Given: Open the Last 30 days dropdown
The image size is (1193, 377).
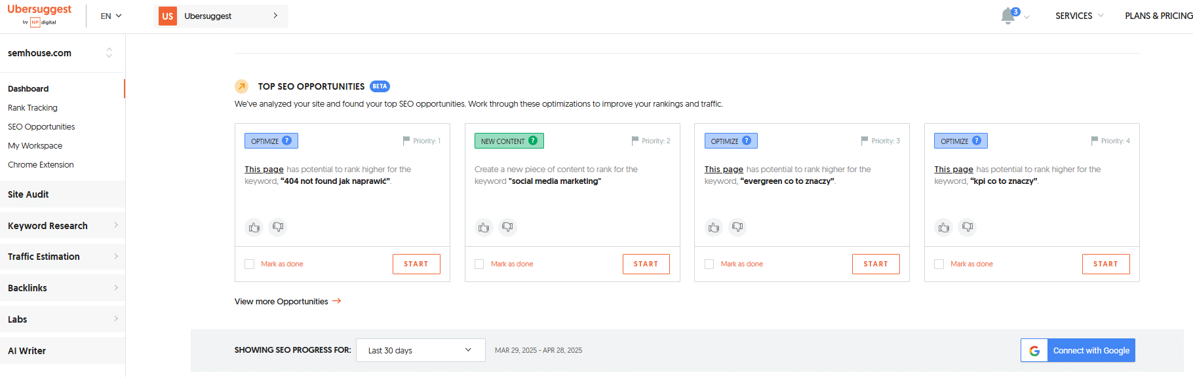Looking at the screenshot, I should coord(420,350).
